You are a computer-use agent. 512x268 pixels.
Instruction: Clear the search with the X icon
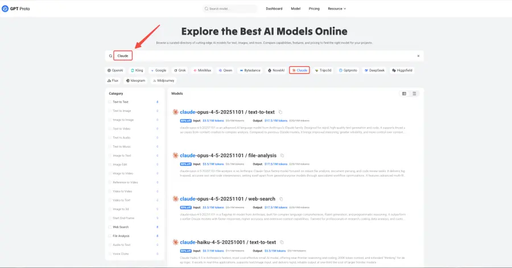pyautogui.click(x=418, y=56)
